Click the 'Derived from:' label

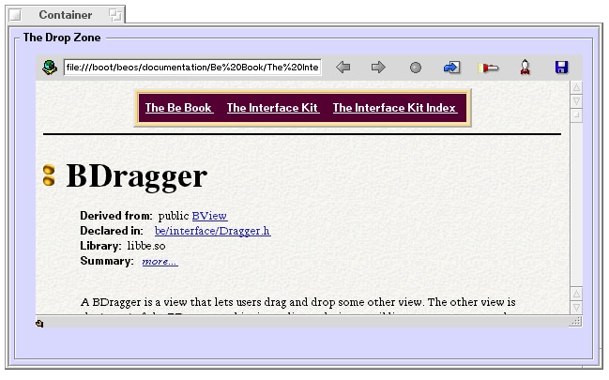116,216
